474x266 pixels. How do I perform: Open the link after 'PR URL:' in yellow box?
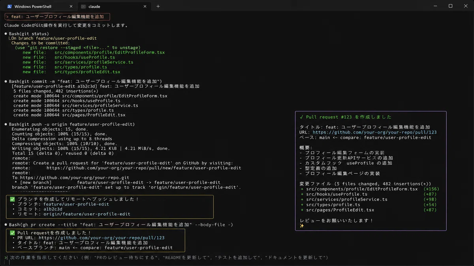tap(101, 238)
